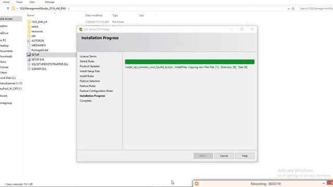Click the 1033_ENU_LP folder icon

click(x=29, y=22)
